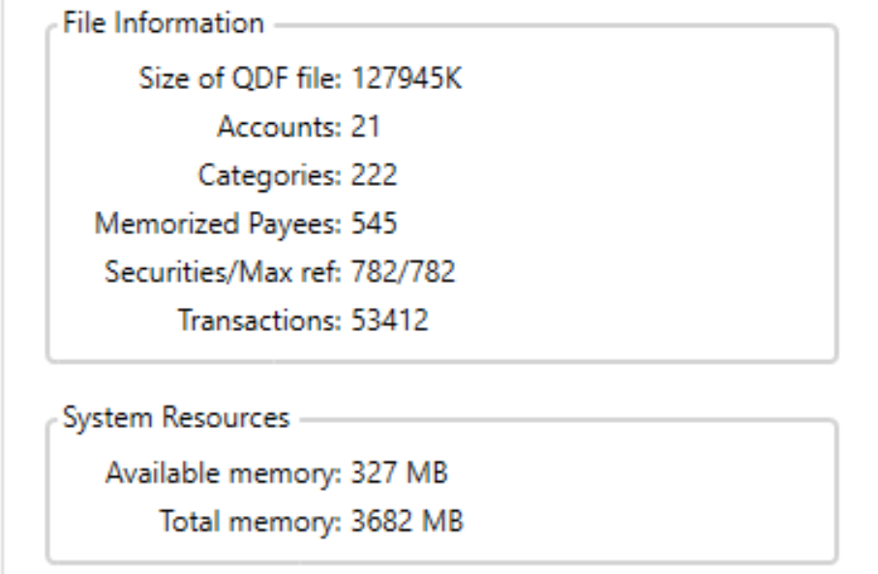Viewport: 878px width, 574px height.
Task: Select the memorized payees value 545
Action: (x=374, y=224)
